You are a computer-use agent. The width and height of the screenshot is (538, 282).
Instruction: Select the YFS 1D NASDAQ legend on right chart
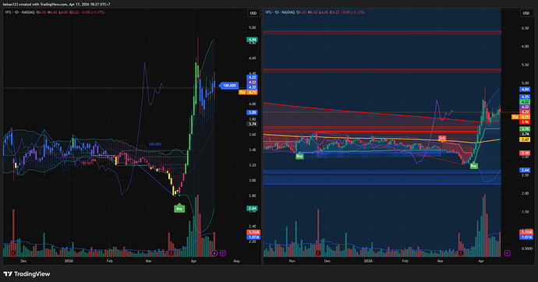(x=280, y=12)
